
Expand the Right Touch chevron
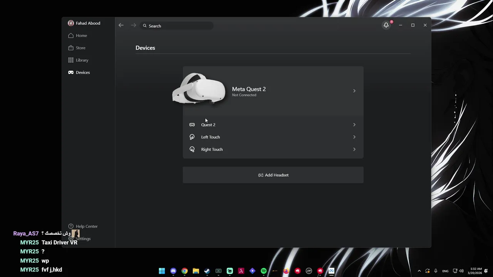pos(354,149)
